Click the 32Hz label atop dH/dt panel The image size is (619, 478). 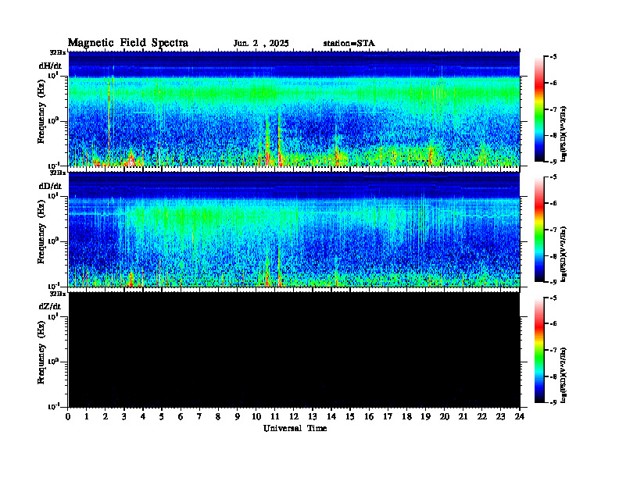click(58, 52)
